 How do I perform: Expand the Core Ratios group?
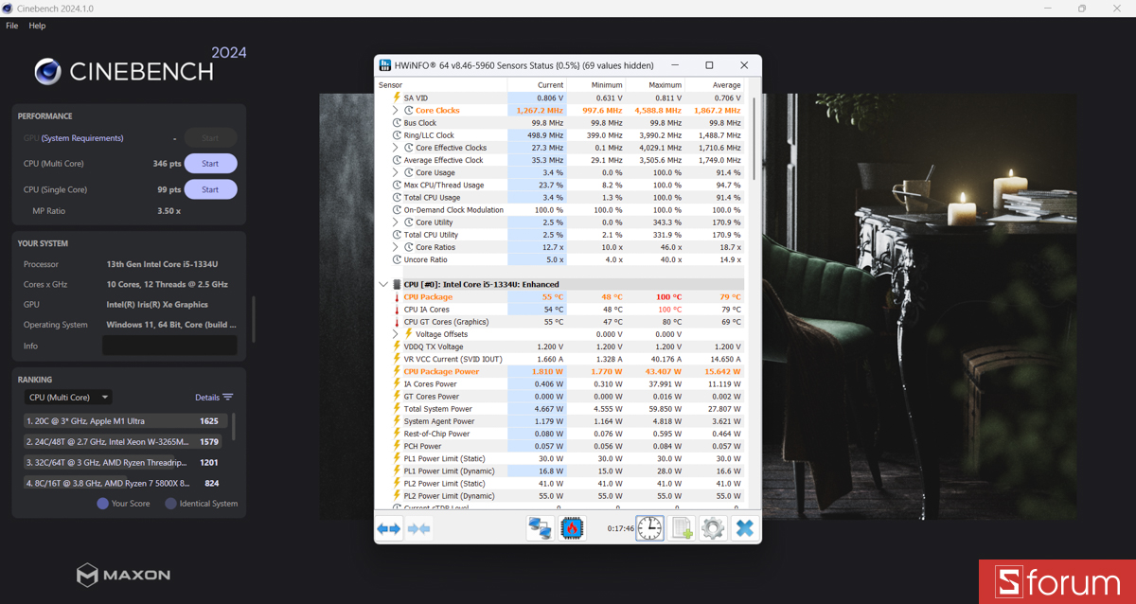396,247
